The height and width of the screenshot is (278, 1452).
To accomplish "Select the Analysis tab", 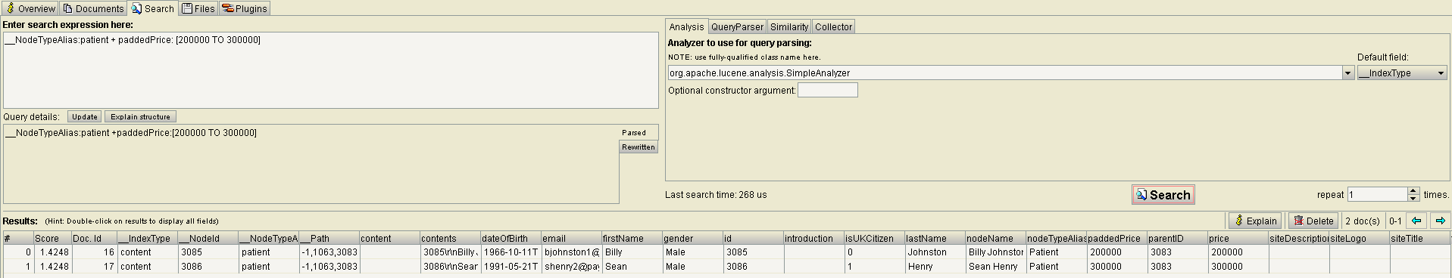I will click(x=686, y=26).
